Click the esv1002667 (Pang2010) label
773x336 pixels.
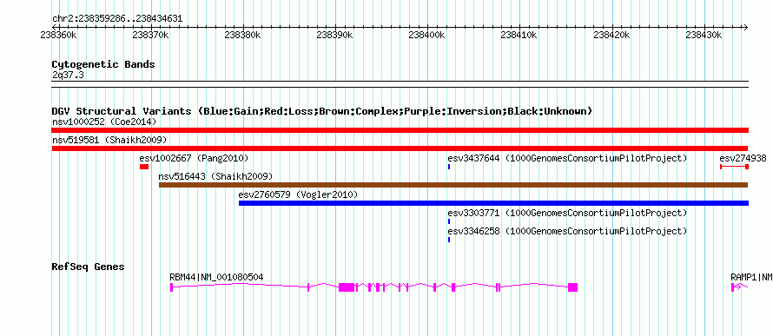click(194, 158)
